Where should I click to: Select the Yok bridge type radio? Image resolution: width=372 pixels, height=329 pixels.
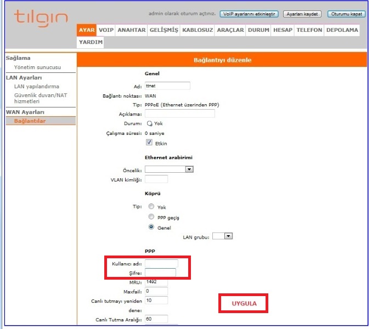coord(151,207)
